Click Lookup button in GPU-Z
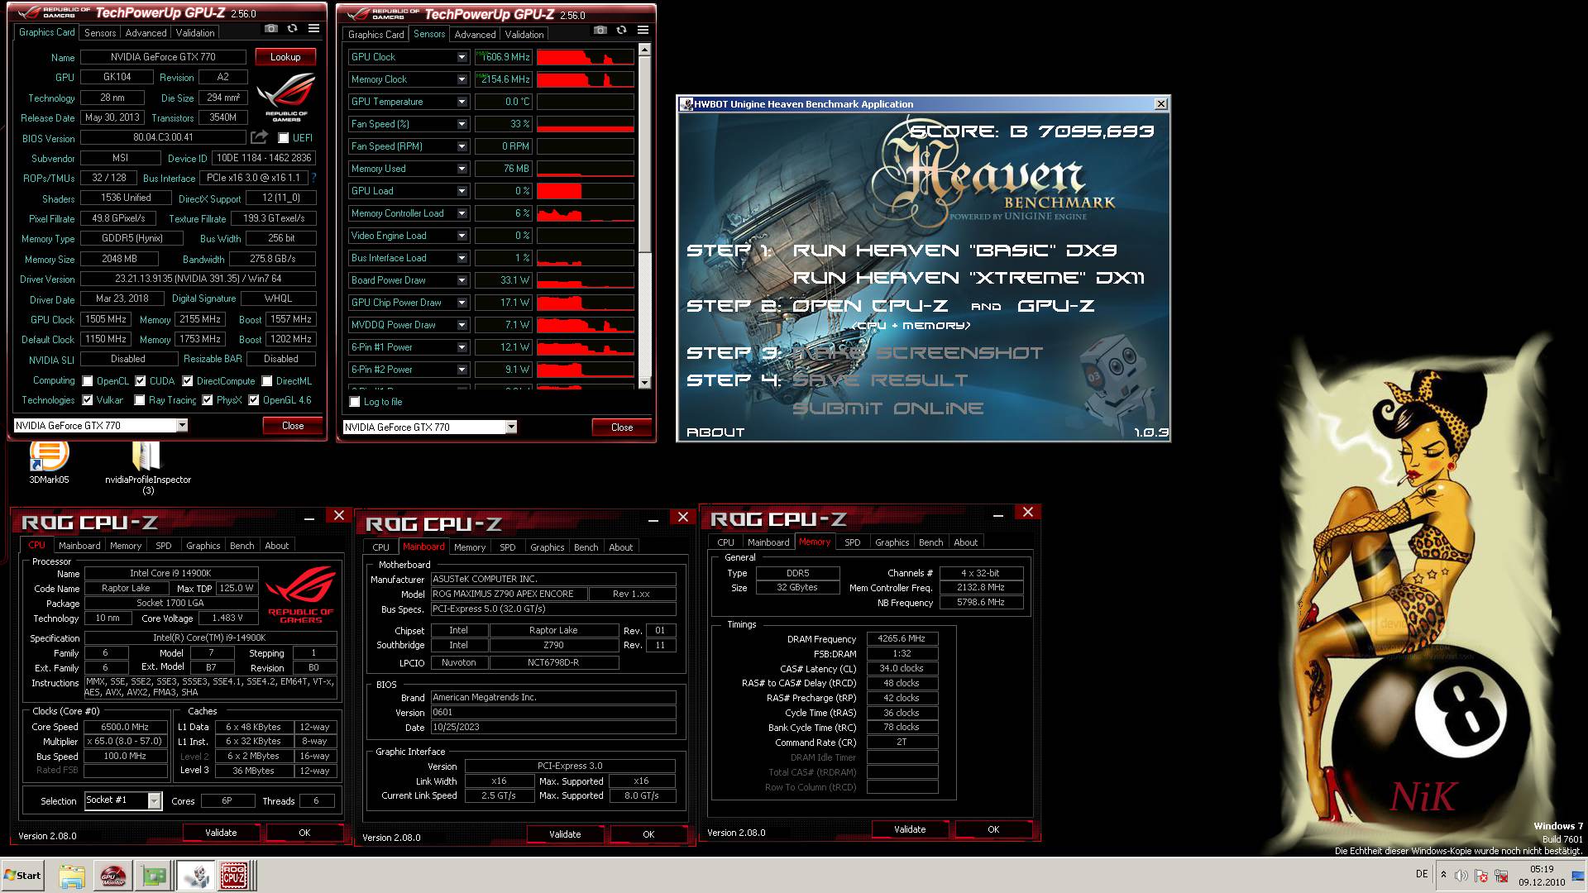Screen dimensions: 1588x893 click(285, 57)
